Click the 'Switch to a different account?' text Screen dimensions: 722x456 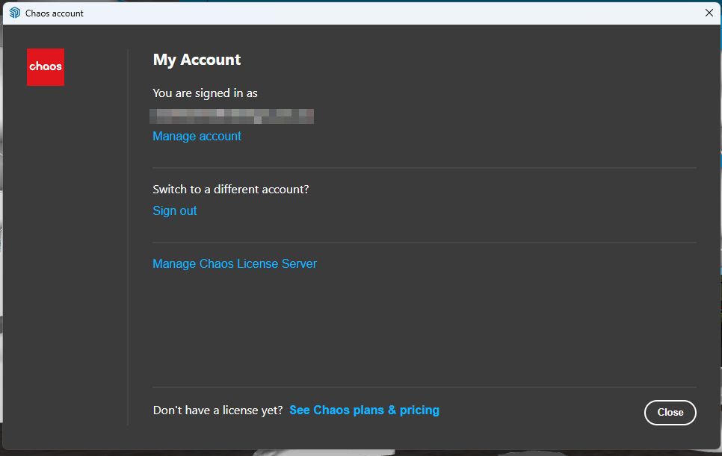coord(230,189)
